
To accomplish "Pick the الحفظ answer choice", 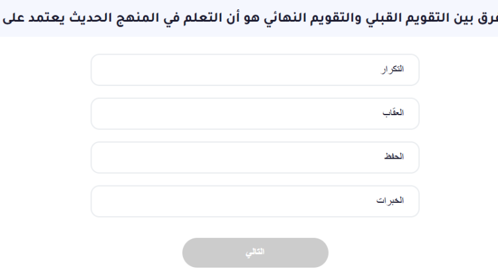I will [255, 157].
